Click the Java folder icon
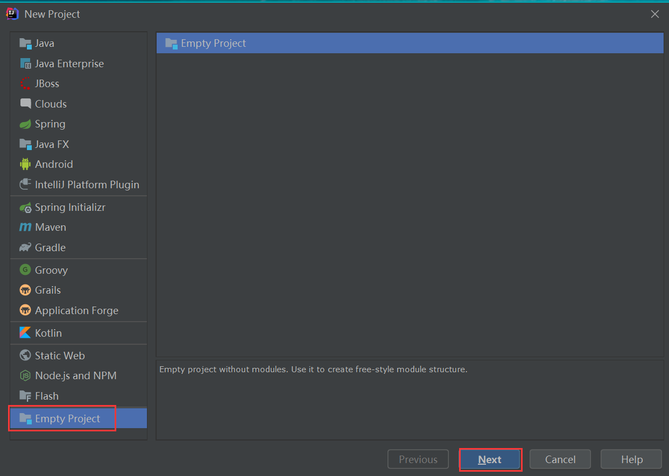669x476 pixels. pyautogui.click(x=26, y=44)
